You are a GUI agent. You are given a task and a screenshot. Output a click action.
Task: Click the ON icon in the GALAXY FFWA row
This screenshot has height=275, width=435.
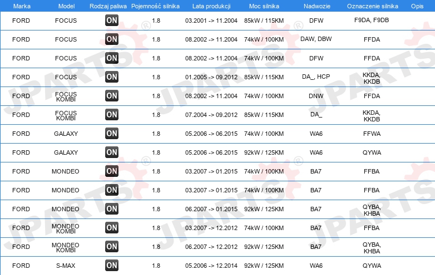click(112, 133)
